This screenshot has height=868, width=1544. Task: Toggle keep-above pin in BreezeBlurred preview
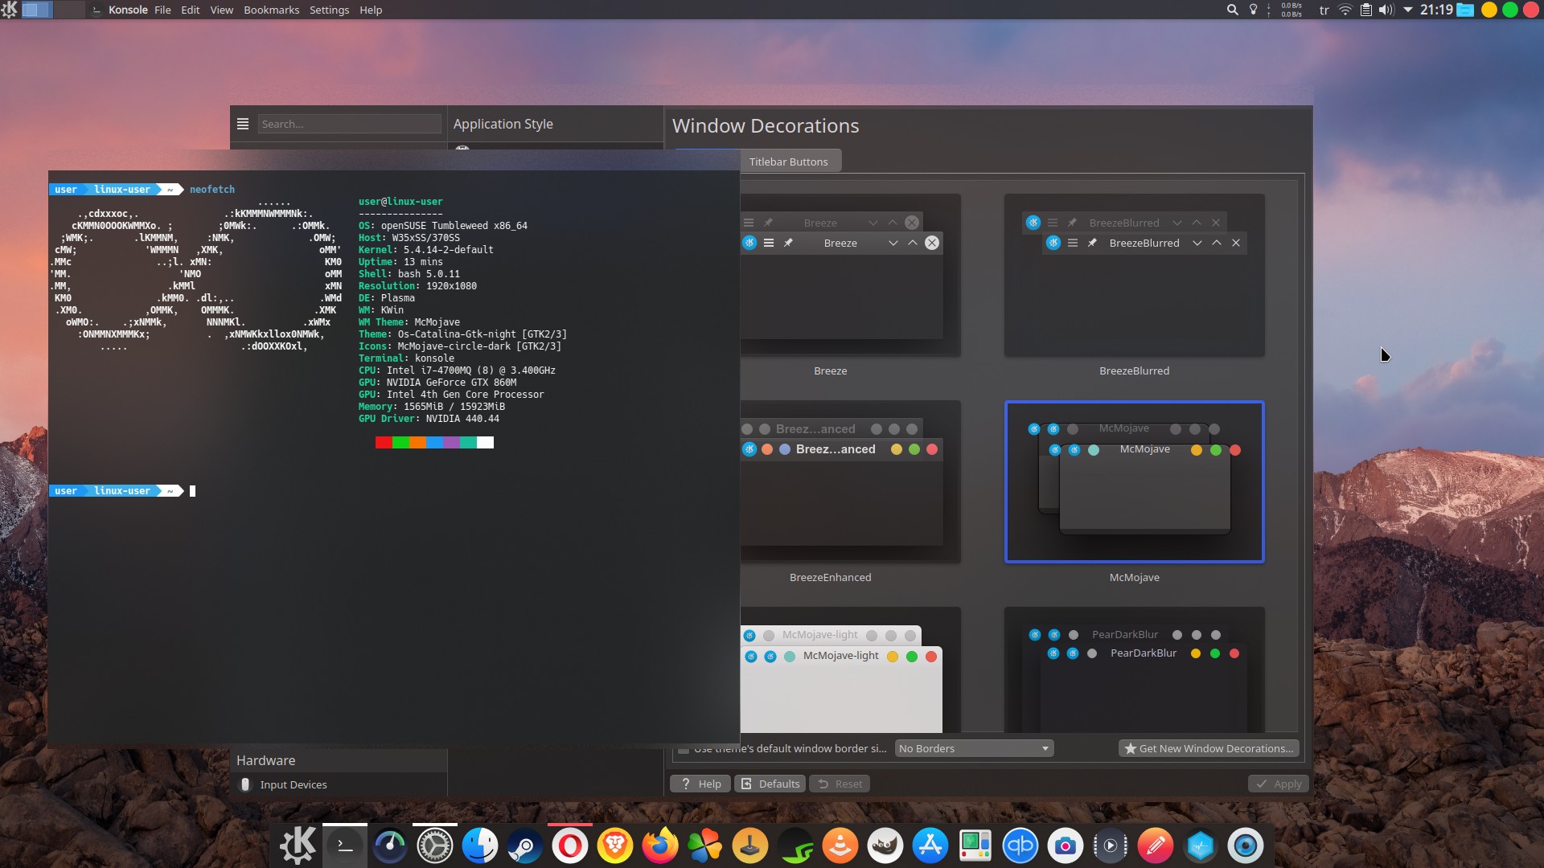(x=1093, y=243)
